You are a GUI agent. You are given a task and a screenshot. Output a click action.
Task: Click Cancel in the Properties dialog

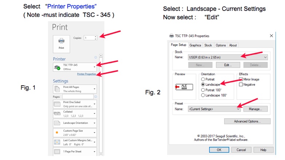pyautogui.click(x=241, y=150)
